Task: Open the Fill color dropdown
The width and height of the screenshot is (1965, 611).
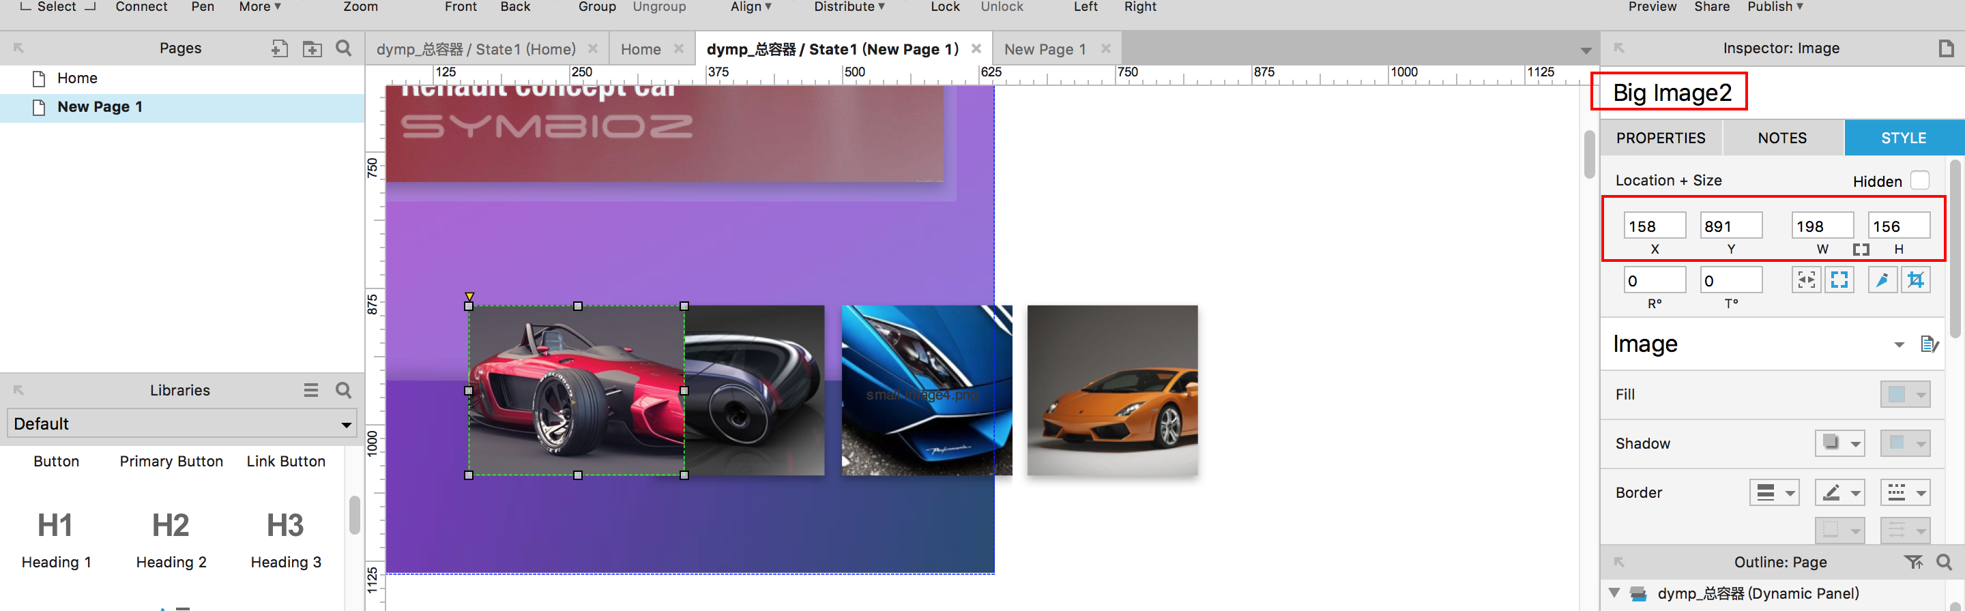Action: click(x=1905, y=394)
